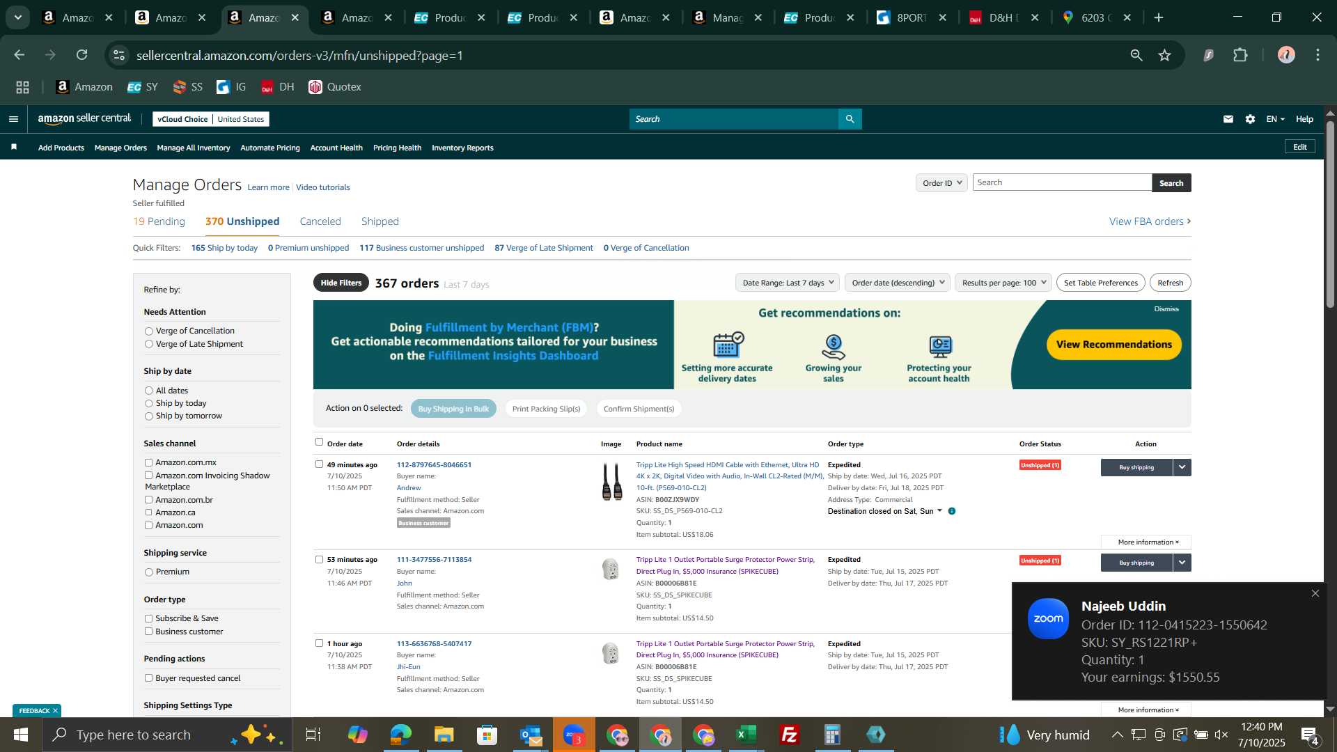This screenshot has height=752, width=1337.
Task: Open Manage All Inventory menu item
Action: [x=194, y=148]
